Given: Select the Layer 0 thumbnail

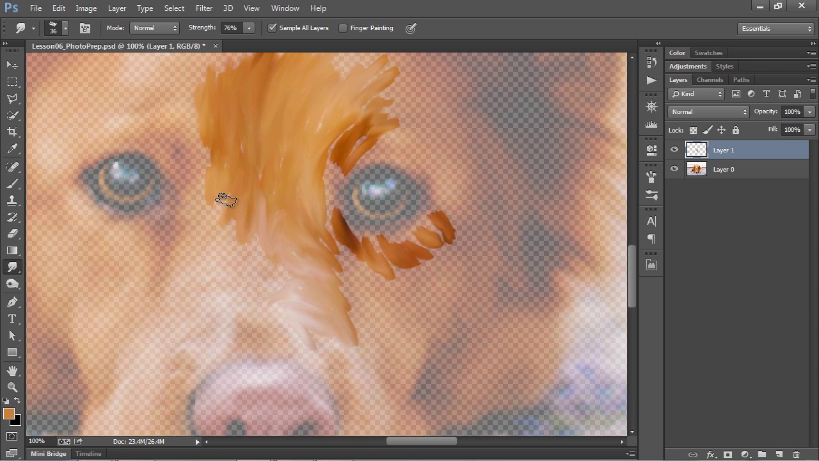Looking at the screenshot, I should tap(696, 170).
